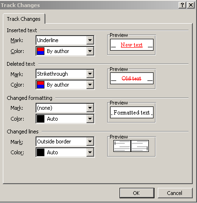Open the Changed formatting Color dropdown arrow
The height and width of the screenshot is (203, 197).
(90, 119)
